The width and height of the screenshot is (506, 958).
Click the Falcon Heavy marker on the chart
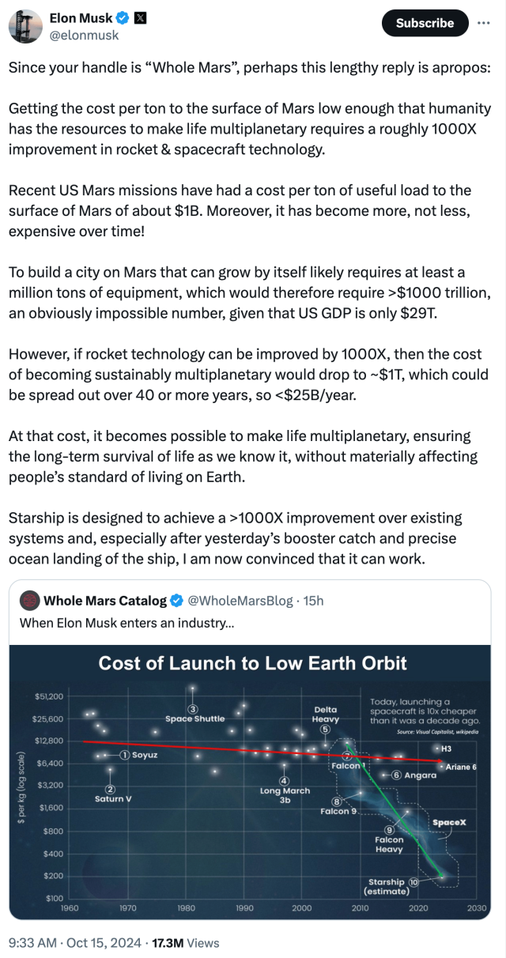click(x=391, y=831)
